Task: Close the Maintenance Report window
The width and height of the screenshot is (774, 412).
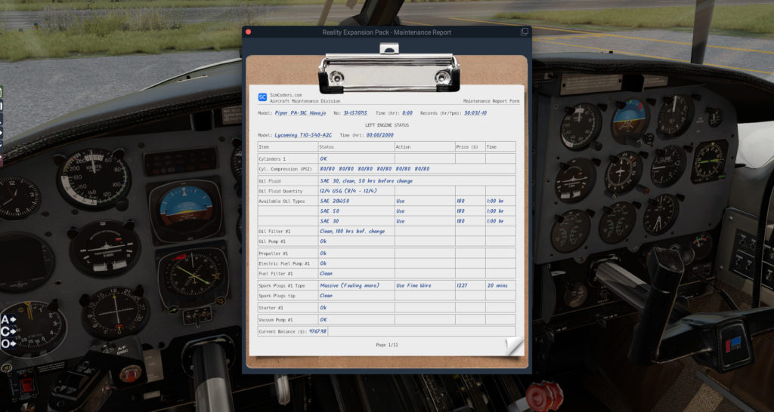Action: pyautogui.click(x=248, y=32)
